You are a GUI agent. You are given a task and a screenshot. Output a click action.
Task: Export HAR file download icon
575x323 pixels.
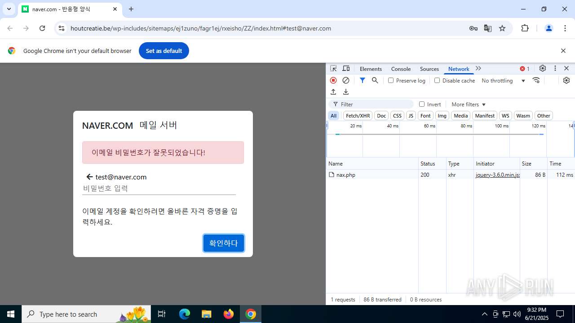coord(346,92)
